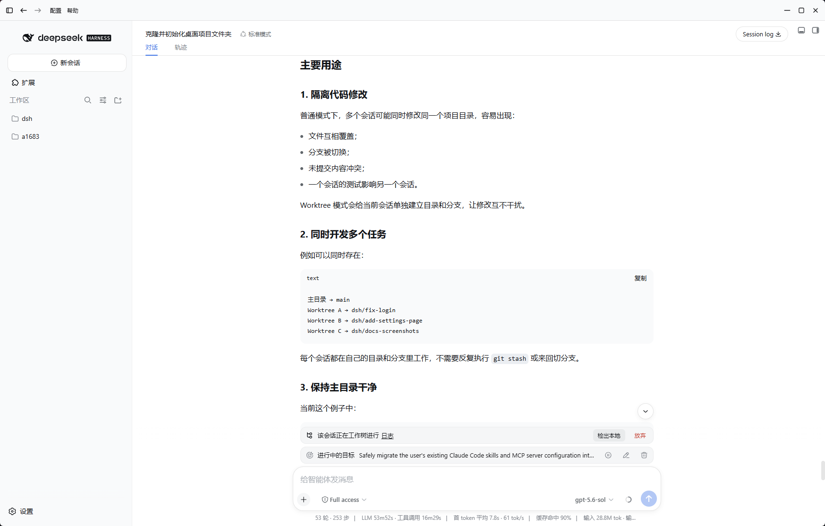
Task: Click the 缓存命中 90% status entry
Action: 553,518
